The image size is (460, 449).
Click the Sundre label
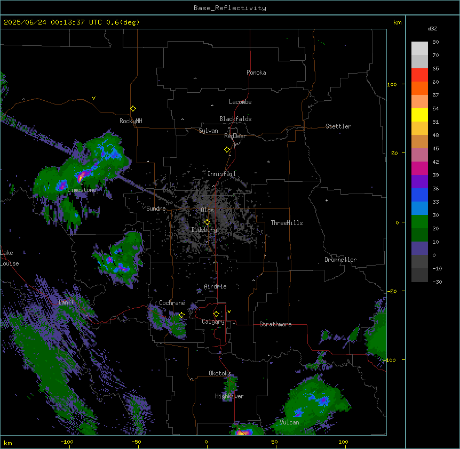[156, 209]
